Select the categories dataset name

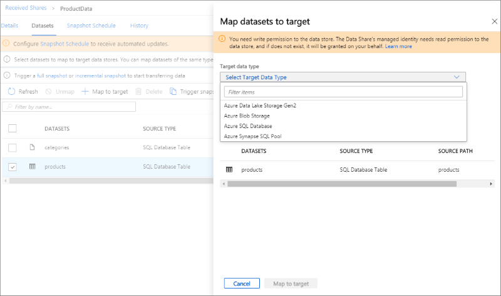pyautogui.click(x=56, y=147)
